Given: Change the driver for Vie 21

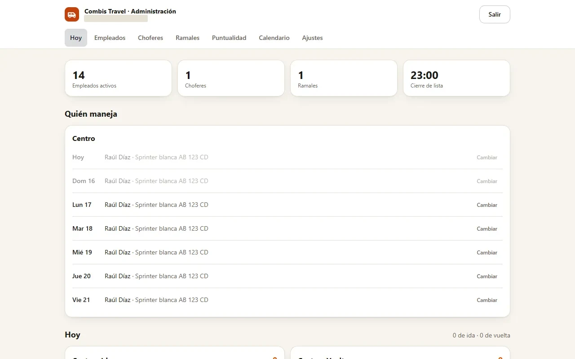Looking at the screenshot, I should click(x=487, y=300).
